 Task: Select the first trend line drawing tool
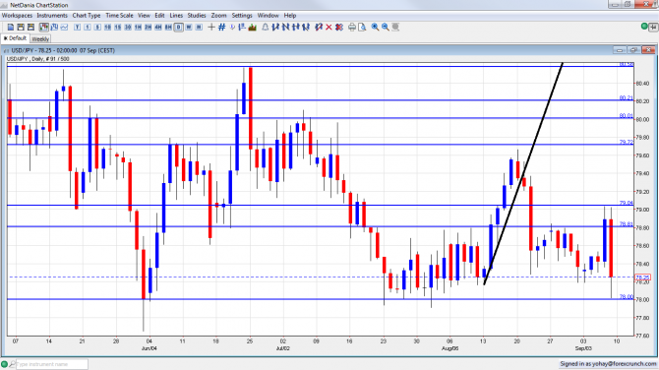point(275,27)
